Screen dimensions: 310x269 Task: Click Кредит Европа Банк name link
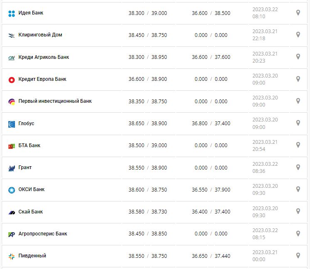tap(42, 79)
